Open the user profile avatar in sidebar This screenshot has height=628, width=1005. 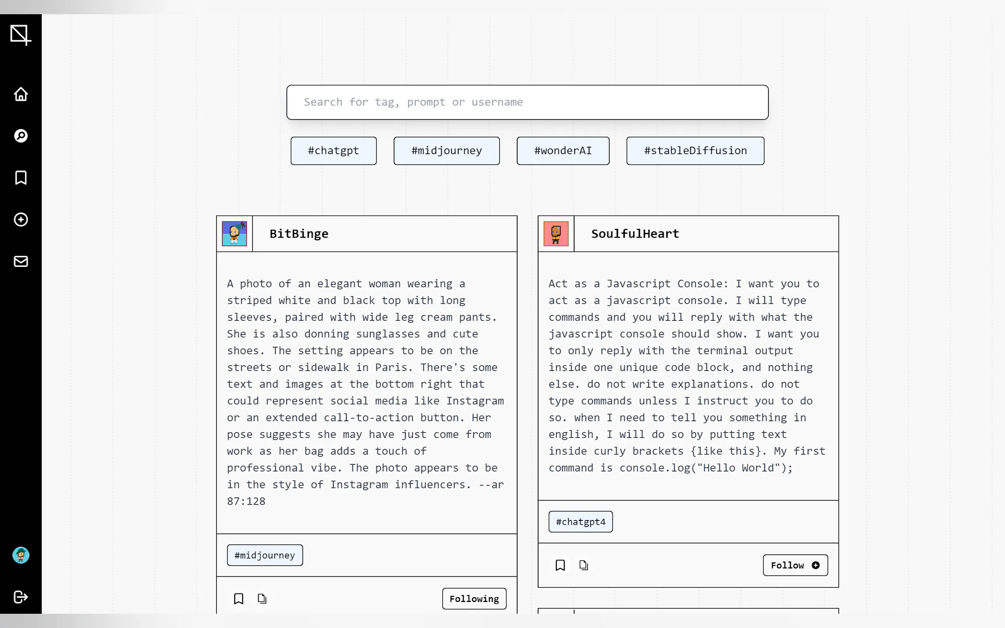[21, 555]
